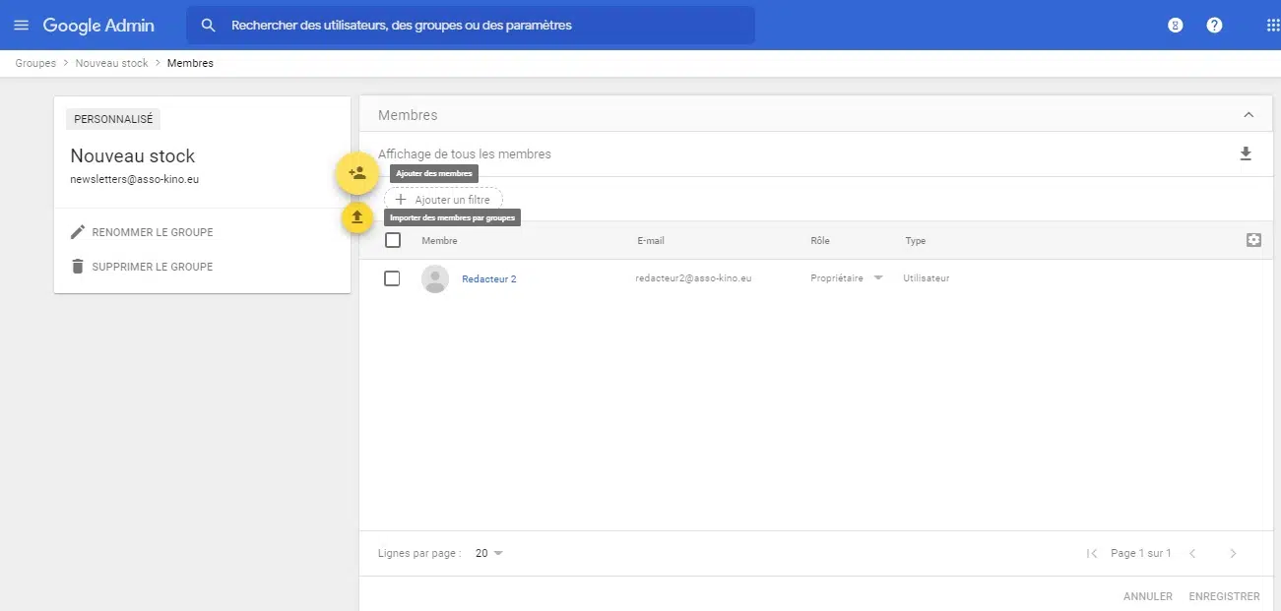This screenshot has height=611, width=1281.
Task: Open the help question mark icon
Action: (x=1214, y=26)
